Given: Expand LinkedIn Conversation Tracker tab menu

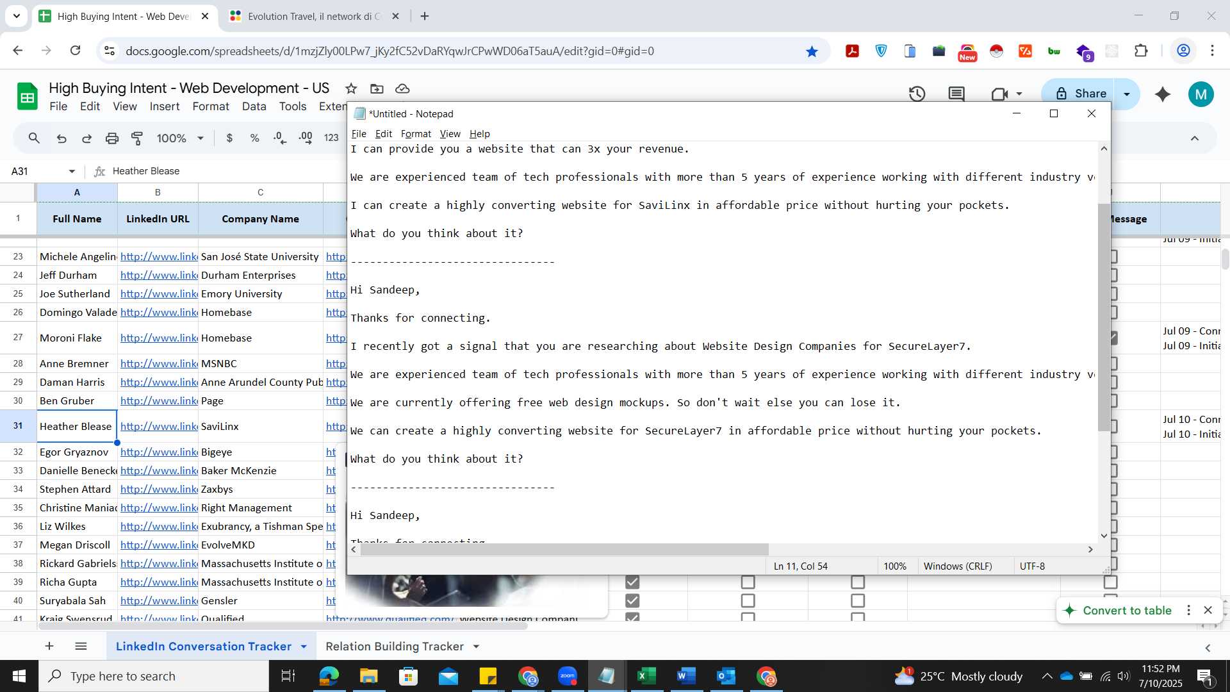Looking at the screenshot, I should coord(304,647).
